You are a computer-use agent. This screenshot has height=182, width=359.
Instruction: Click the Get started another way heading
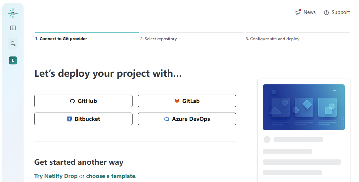tap(79, 162)
